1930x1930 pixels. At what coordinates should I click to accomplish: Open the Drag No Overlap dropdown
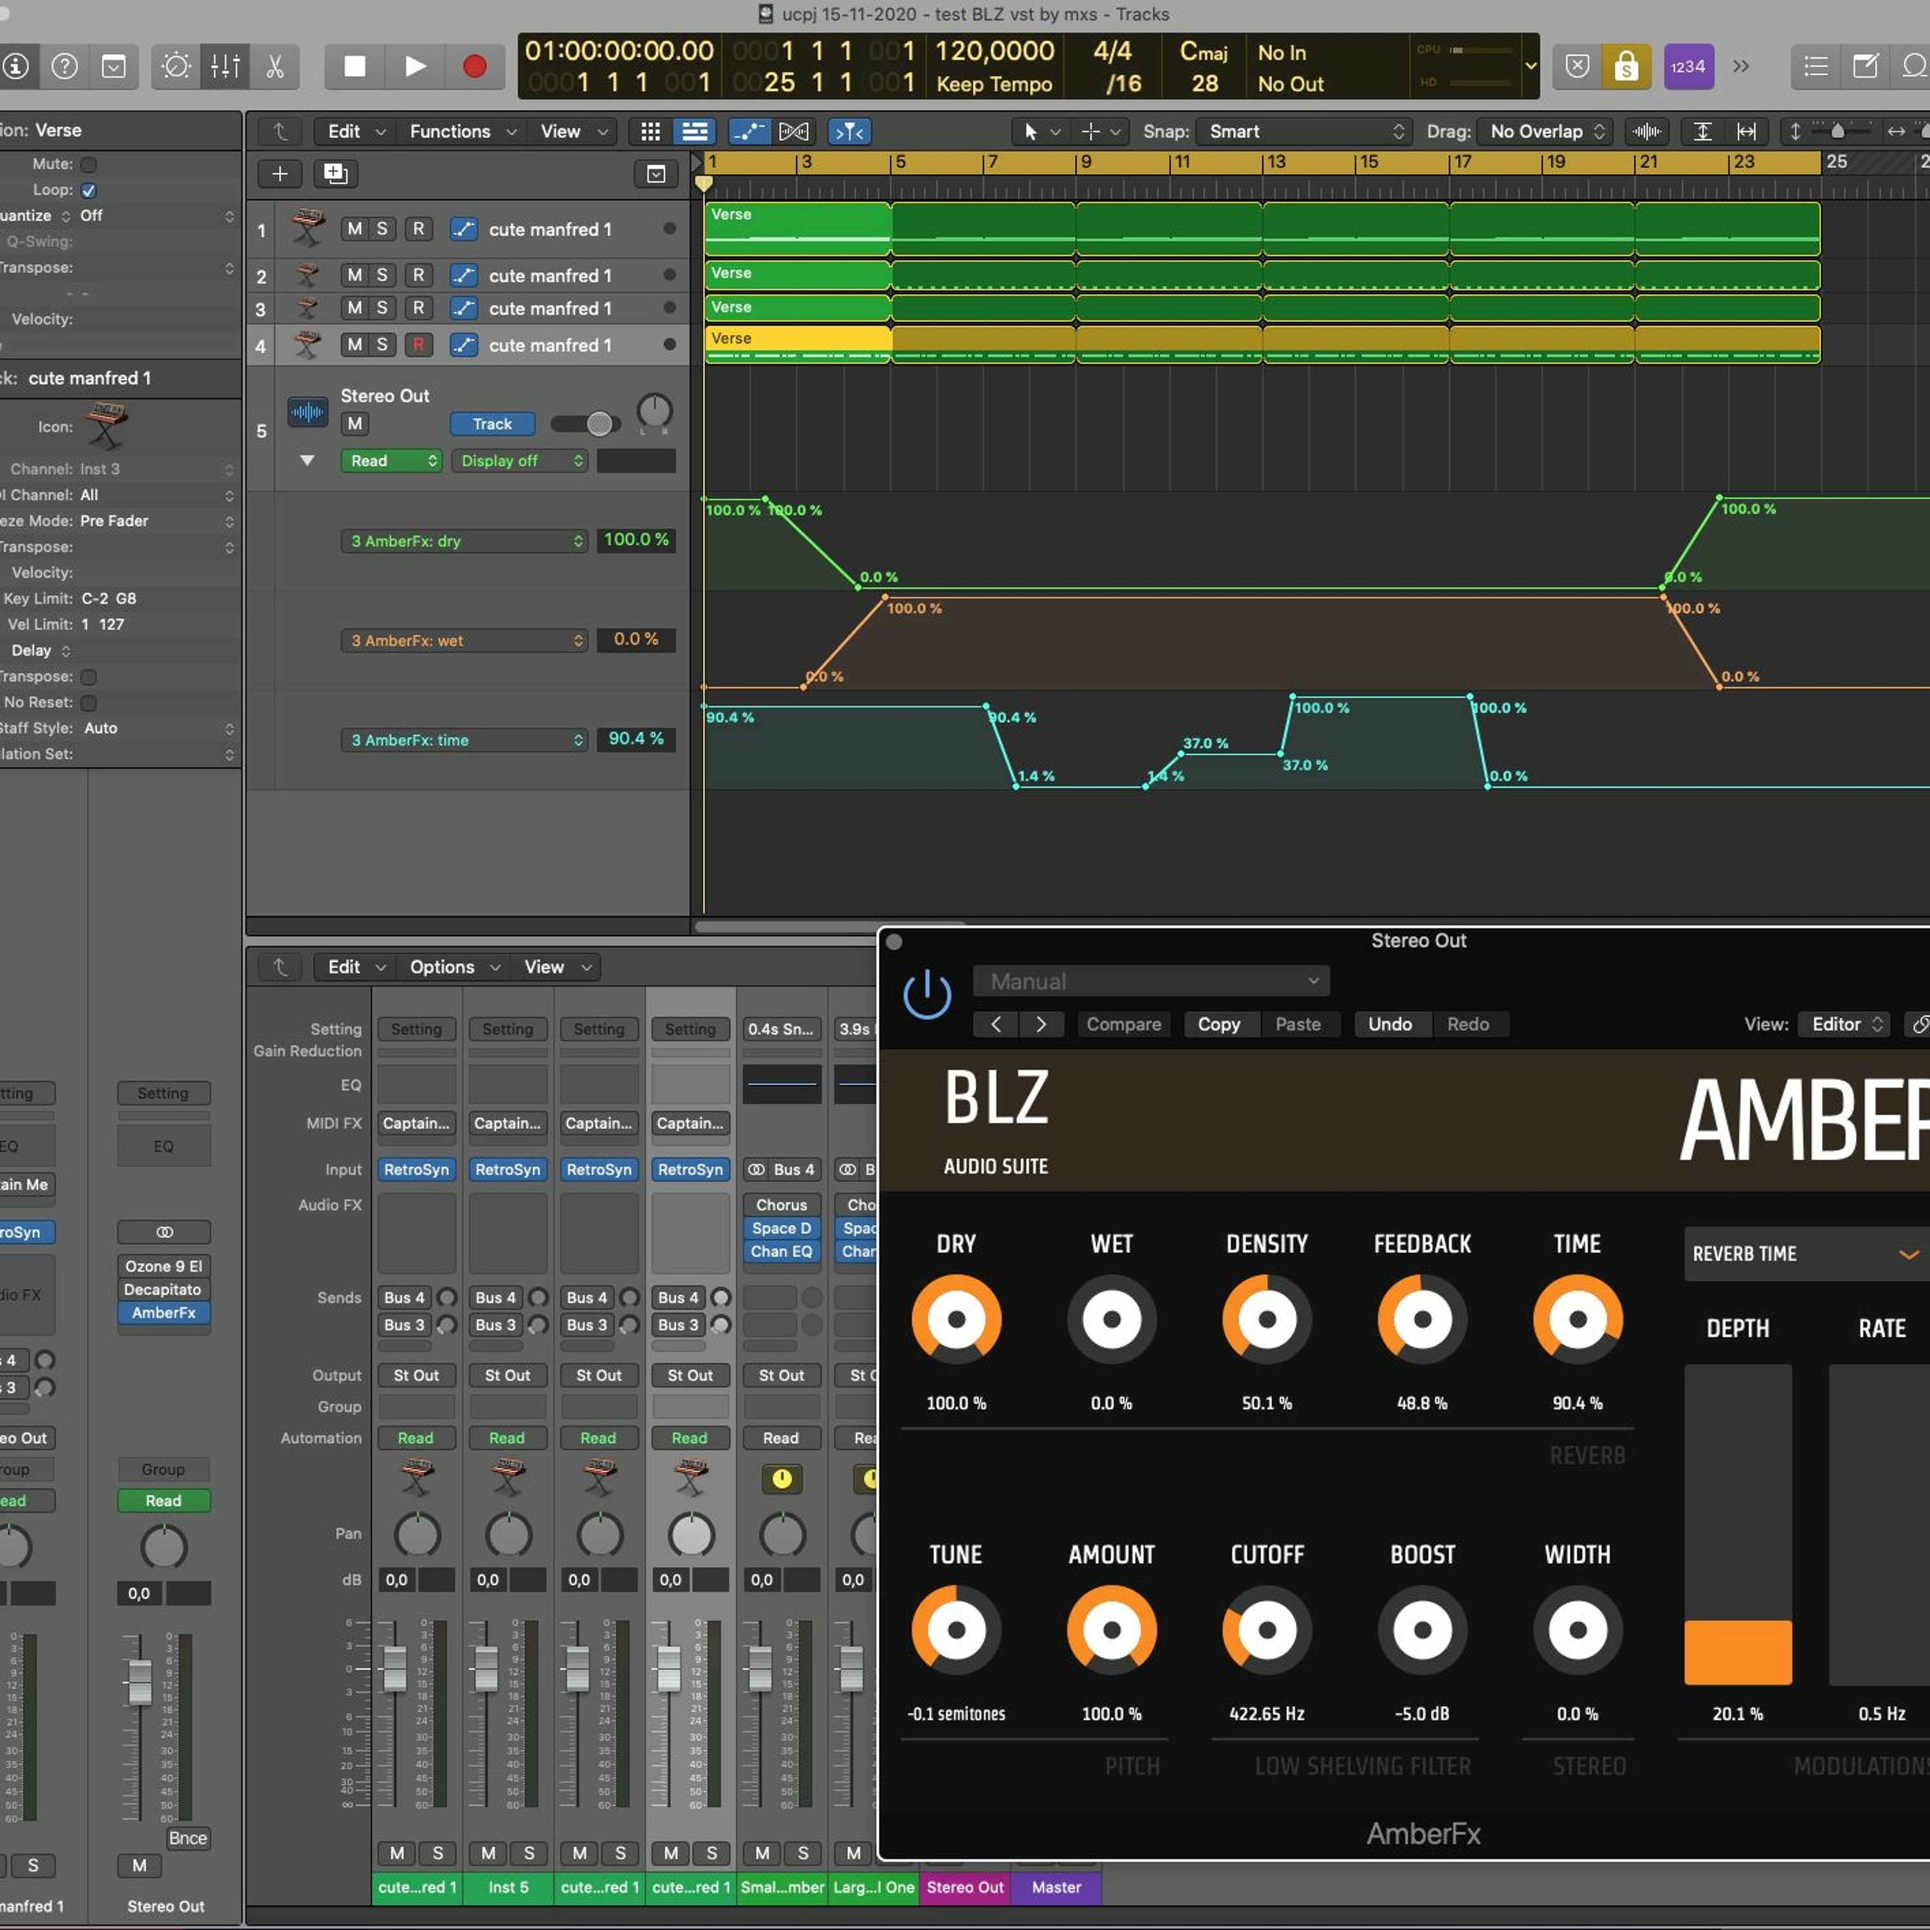1545,131
